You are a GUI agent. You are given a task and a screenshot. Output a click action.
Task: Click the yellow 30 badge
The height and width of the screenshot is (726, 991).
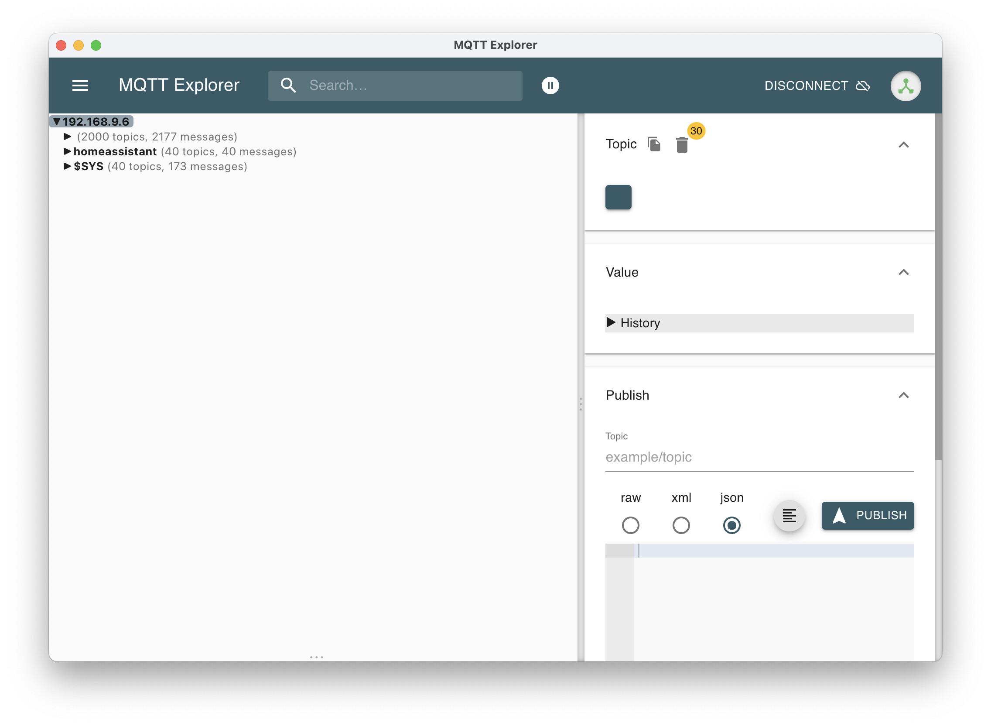(x=696, y=131)
